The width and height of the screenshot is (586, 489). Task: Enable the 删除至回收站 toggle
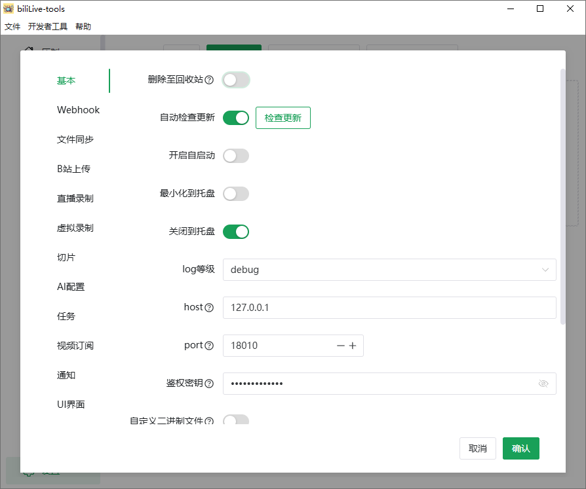click(235, 80)
